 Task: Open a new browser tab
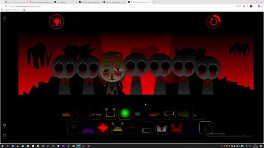pos(154,2)
